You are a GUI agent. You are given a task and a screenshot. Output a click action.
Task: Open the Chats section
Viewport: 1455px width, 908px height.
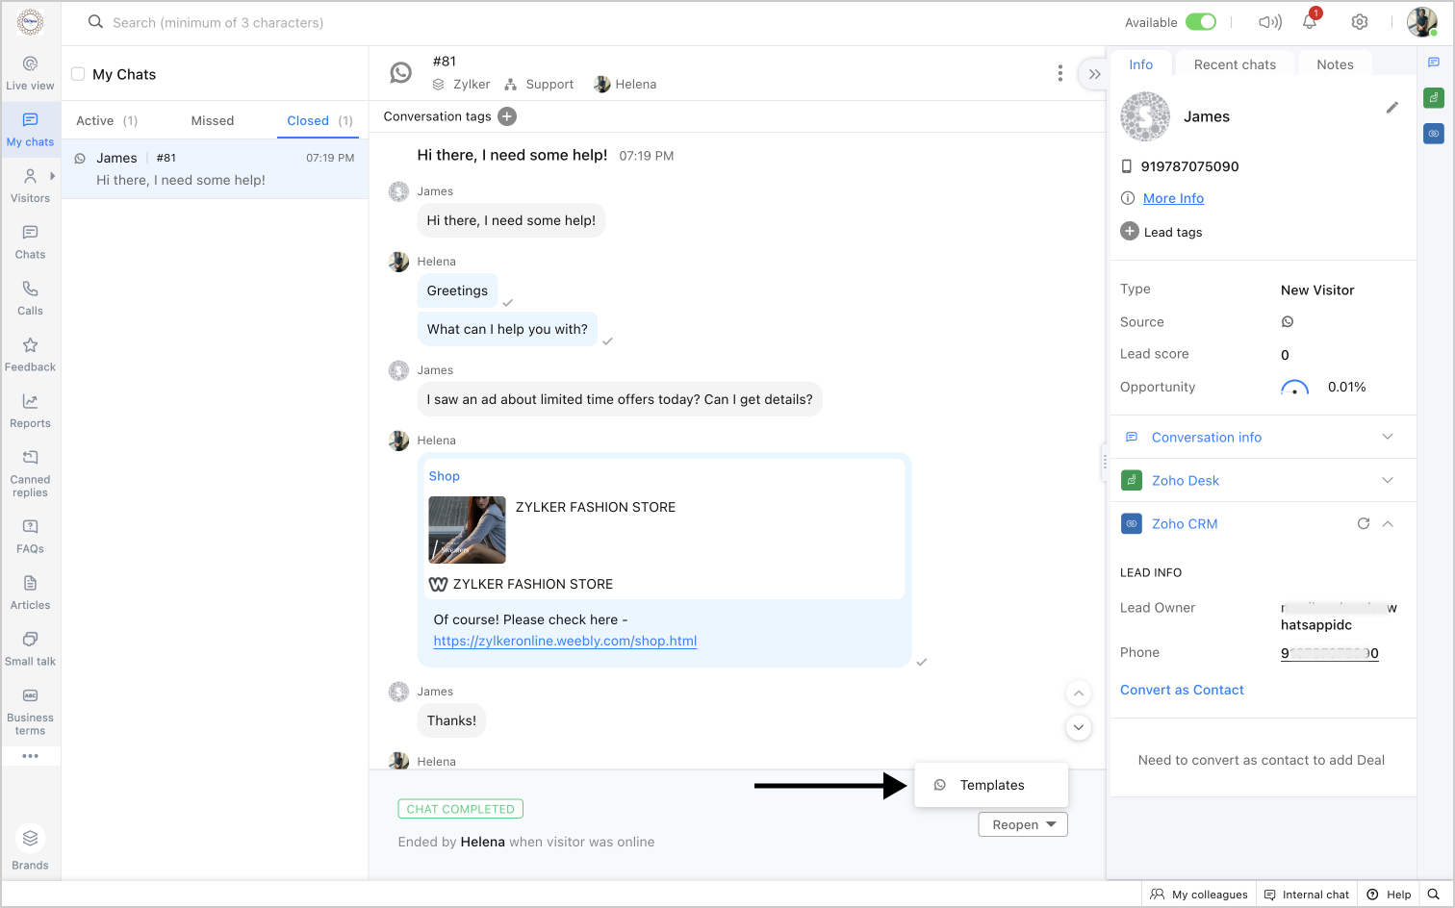(x=30, y=242)
